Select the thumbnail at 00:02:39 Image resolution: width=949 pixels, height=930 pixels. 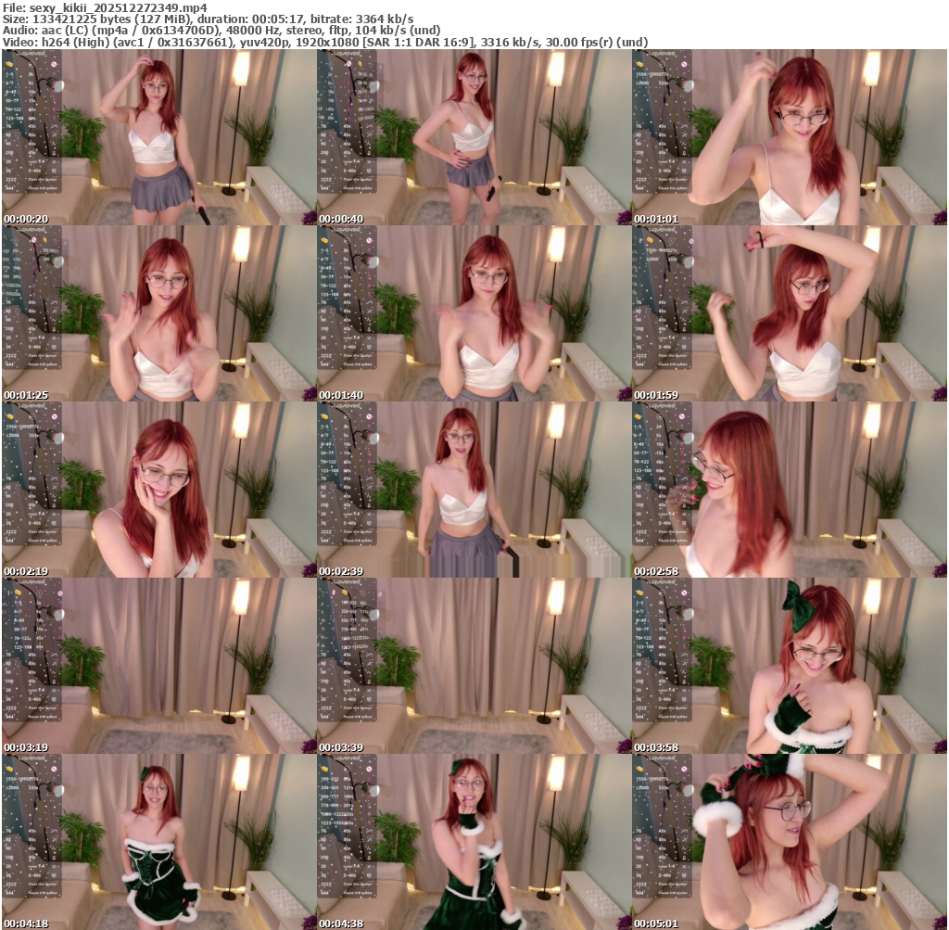[x=474, y=490]
